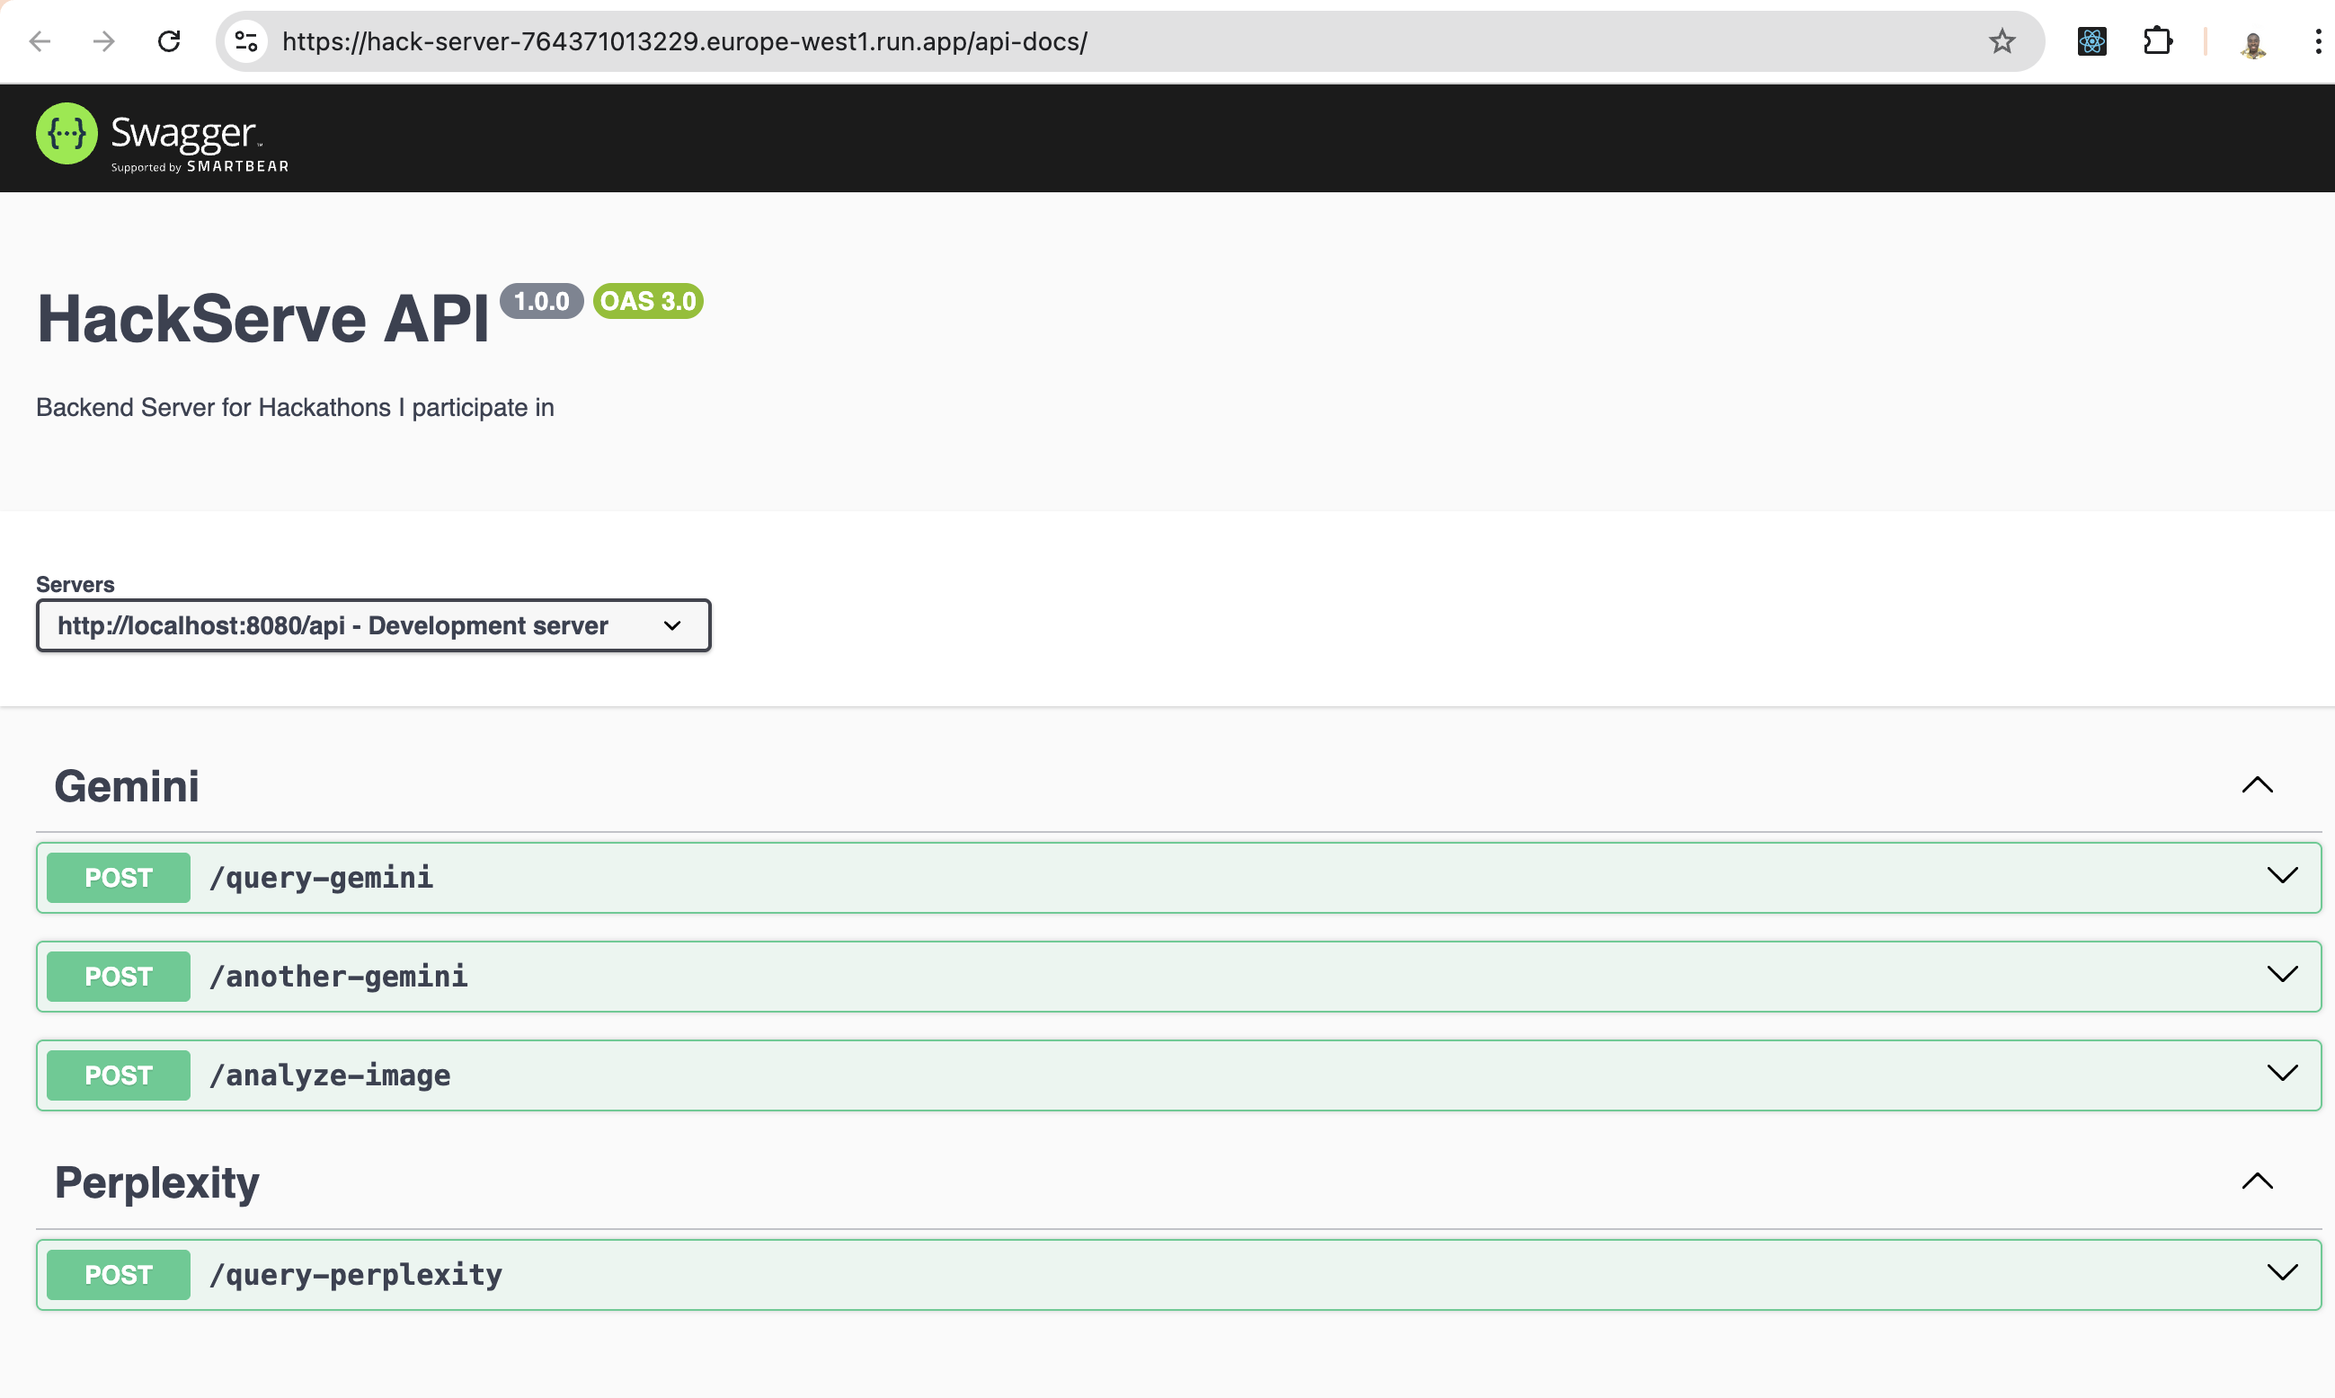Click the OAS 3.0 badge
Screen dimensions: 2335x1398
648,302
